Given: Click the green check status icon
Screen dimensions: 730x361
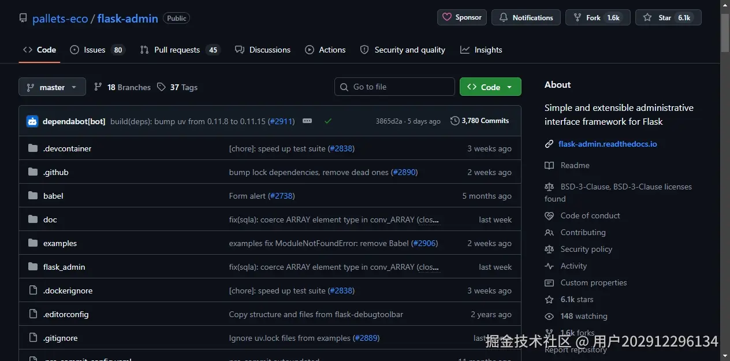Looking at the screenshot, I should pos(328,121).
